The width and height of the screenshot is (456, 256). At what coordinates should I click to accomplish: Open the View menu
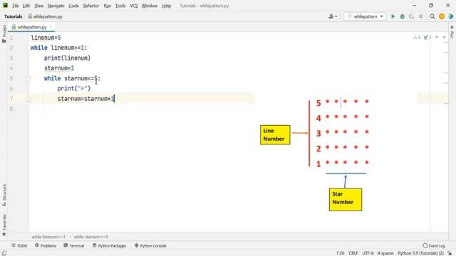click(x=38, y=6)
